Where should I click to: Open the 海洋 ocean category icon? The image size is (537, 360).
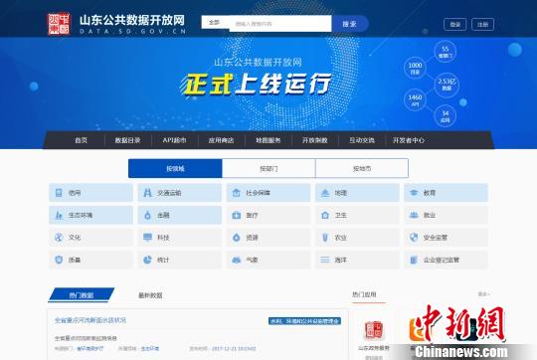pos(325,260)
